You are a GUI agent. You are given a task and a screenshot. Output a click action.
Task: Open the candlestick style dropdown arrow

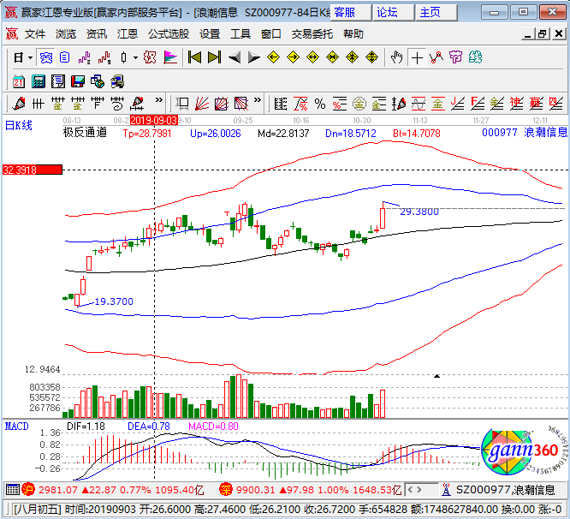pyautogui.click(x=135, y=57)
